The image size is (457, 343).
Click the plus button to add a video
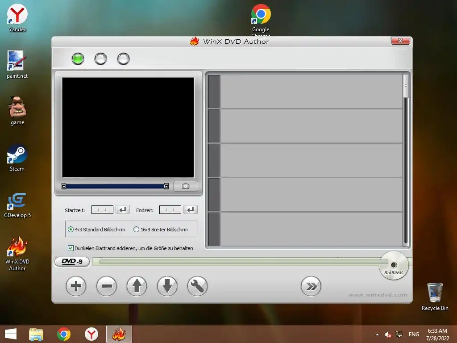(76, 286)
